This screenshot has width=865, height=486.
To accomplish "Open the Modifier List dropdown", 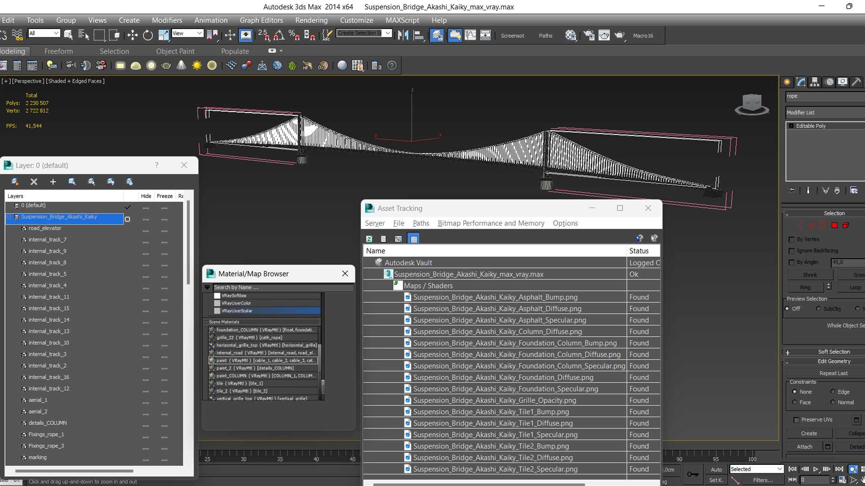I will (825, 112).
